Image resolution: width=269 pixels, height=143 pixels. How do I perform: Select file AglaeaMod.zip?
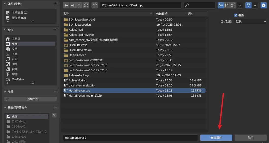[x=134, y=80]
